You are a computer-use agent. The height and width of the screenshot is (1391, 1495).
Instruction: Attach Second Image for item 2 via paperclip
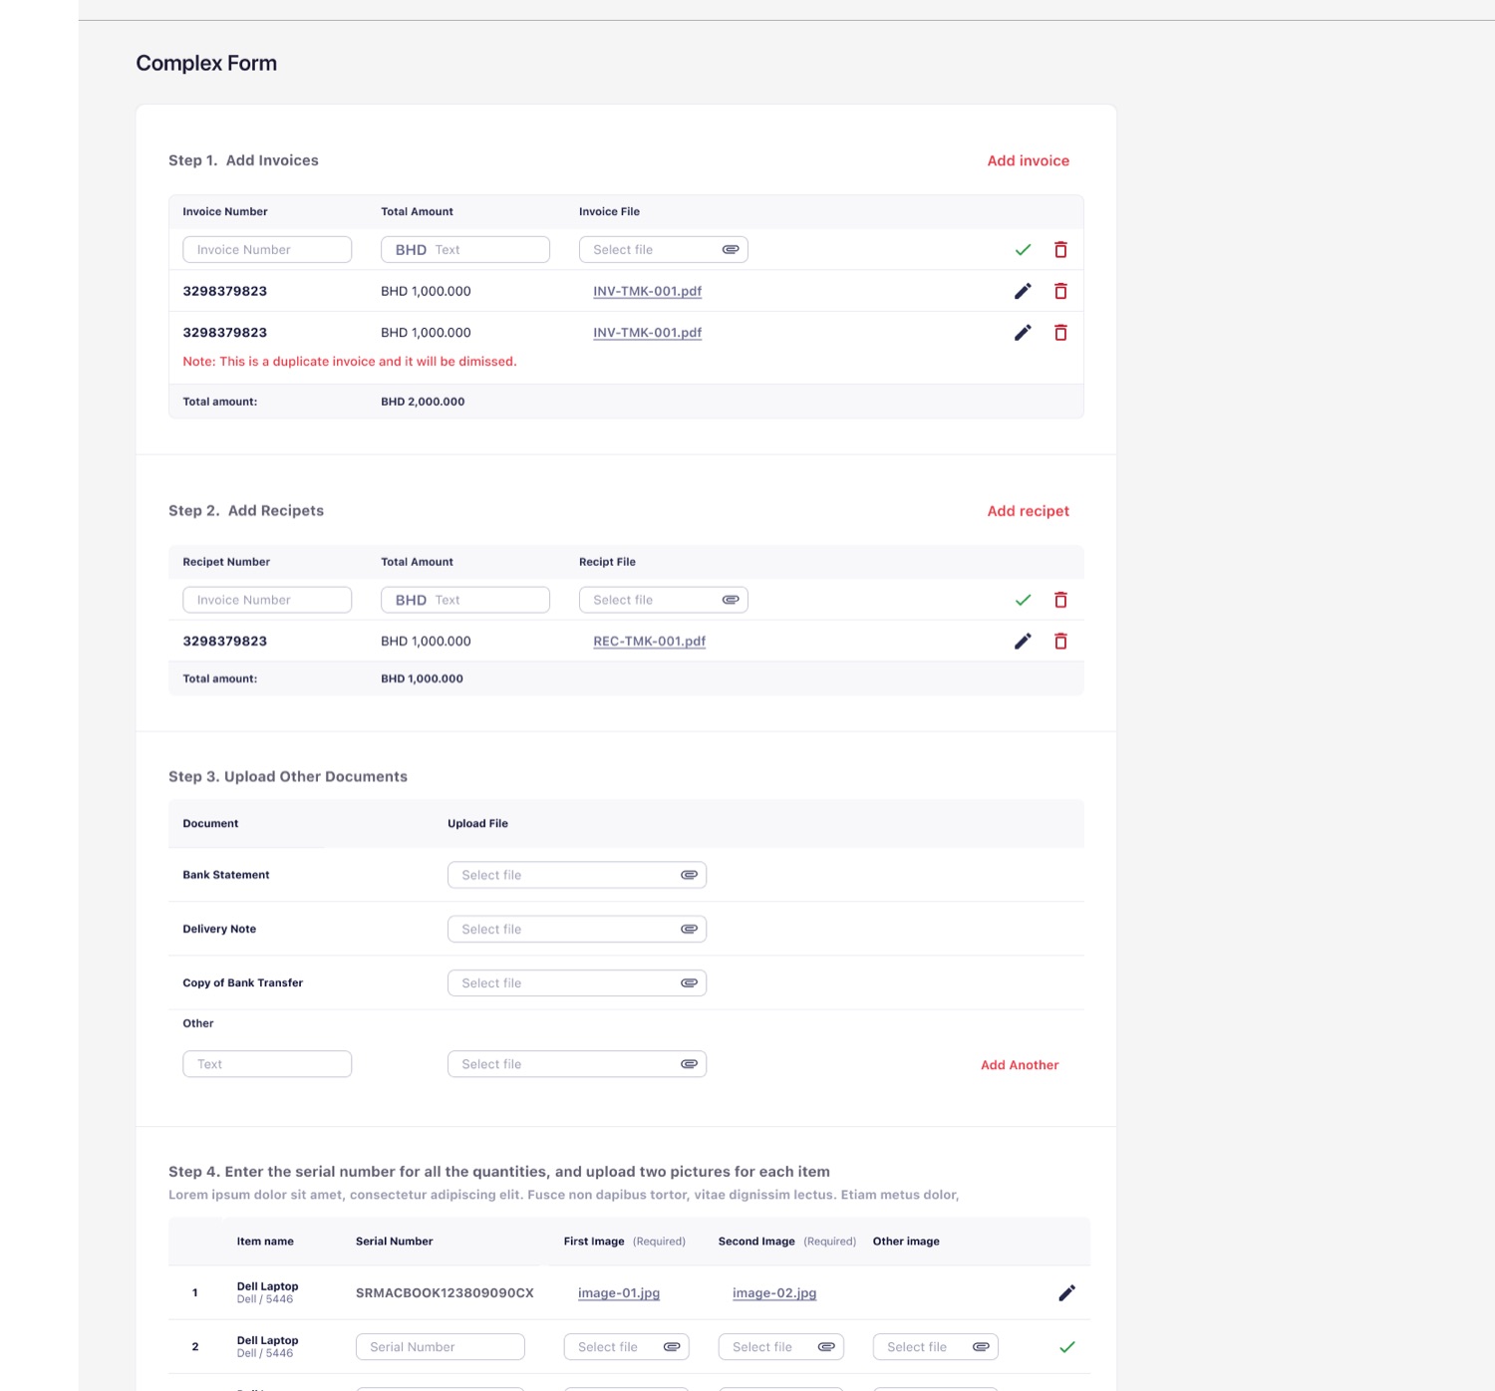pos(826,1347)
